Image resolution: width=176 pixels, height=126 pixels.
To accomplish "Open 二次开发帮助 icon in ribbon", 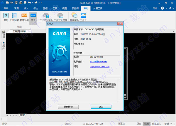I will [46, 17].
